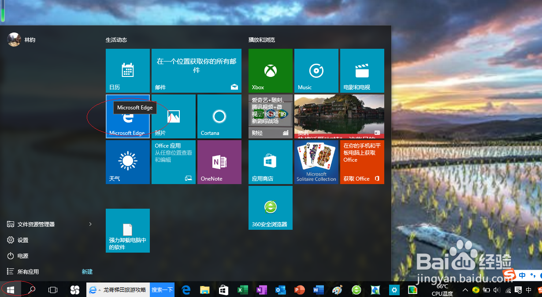The height and width of the screenshot is (297, 542).
Task: Open the 应用商店 store tile
Action: tap(271, 162)
